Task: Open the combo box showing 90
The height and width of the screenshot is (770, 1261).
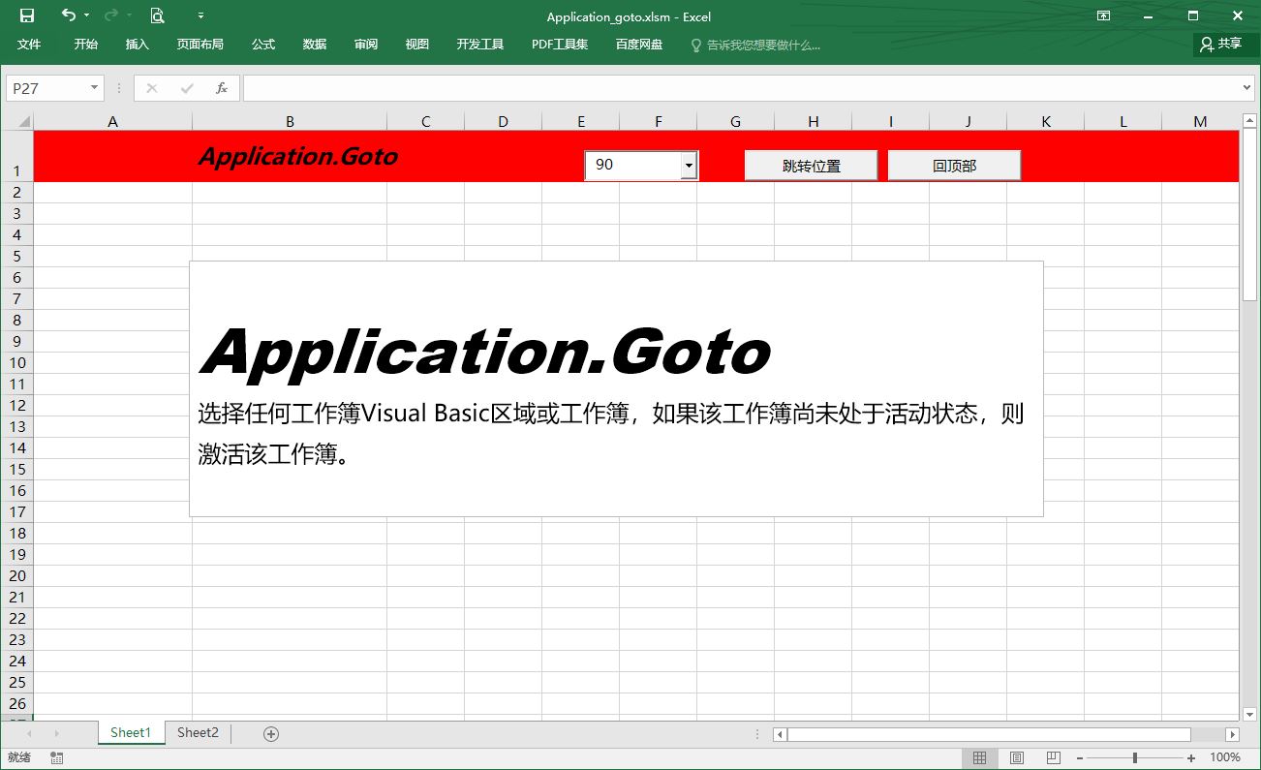Action: [x=689, y=166]
